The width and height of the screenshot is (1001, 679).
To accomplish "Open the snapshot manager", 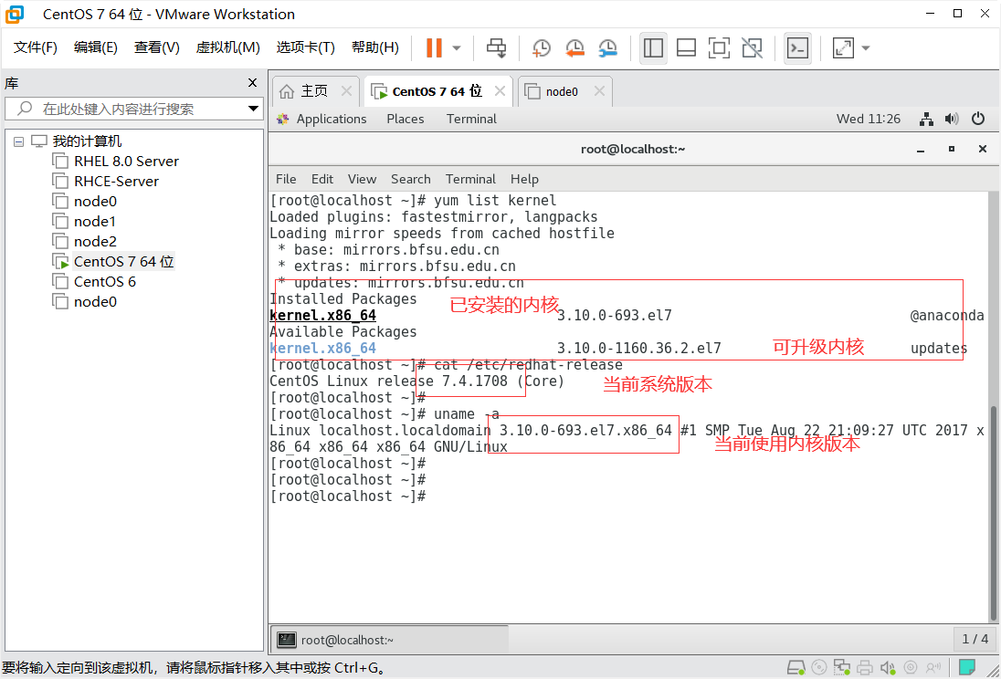I will pyautogui.click(x=608, y=47).
